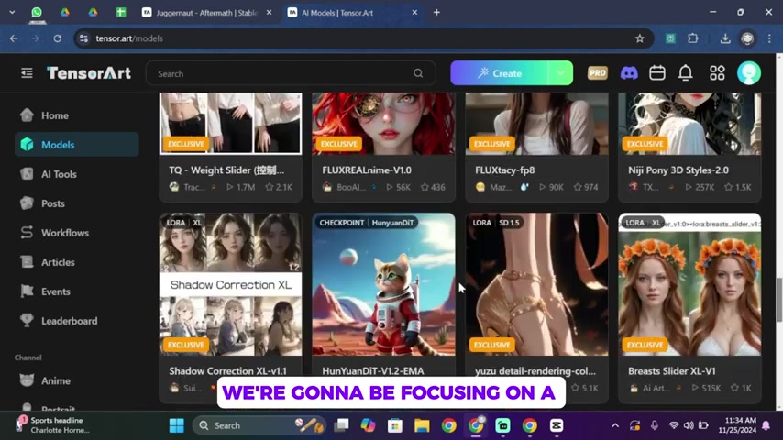The width and height of the screenshot is (783, 440).
Task: Open the browser downloads icon
Action: tap(725, 38)
